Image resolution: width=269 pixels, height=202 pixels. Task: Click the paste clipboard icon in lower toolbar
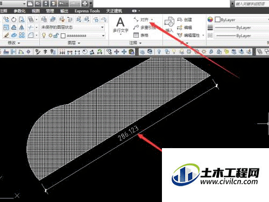[x=132, y=52]
